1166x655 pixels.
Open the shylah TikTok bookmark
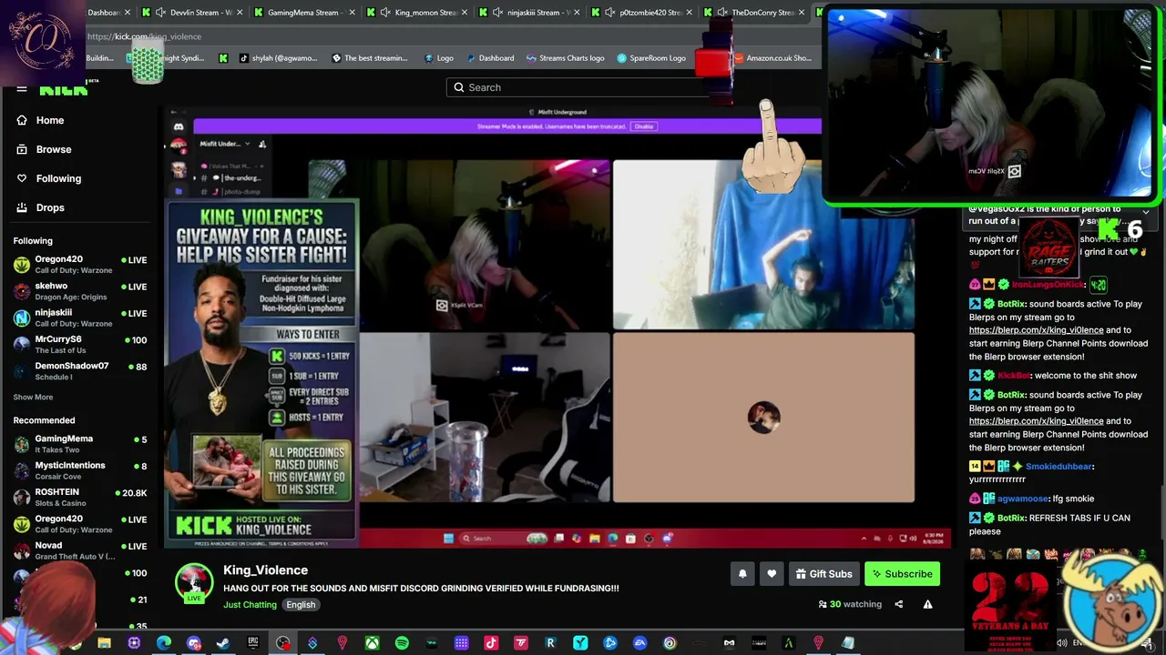pyautogui.click(x=278, y=58)
